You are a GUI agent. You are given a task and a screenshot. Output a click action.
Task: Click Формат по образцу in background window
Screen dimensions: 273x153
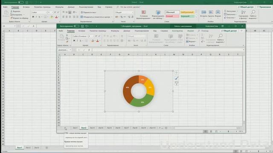[x=19, y=18]
